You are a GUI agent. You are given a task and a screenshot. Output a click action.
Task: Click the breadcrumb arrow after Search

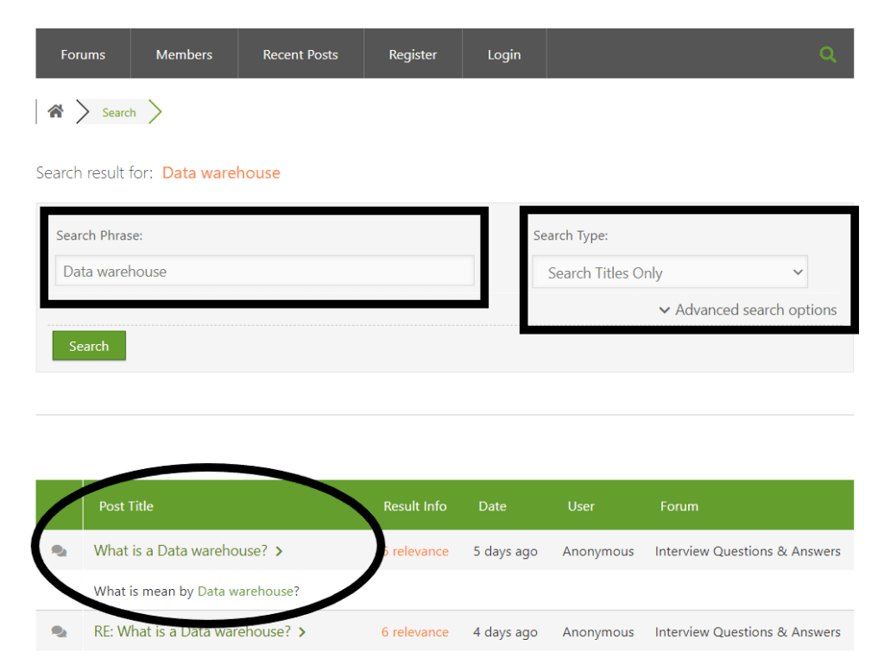154,111
